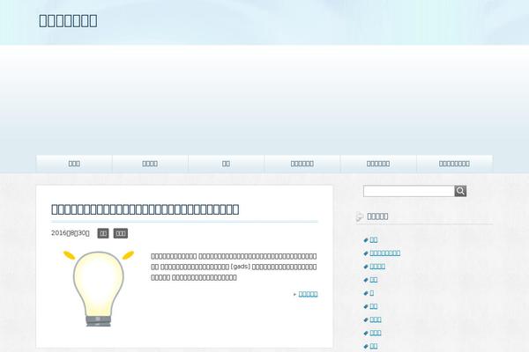This screenshot has width=529, height=352.
Task: Click the tag icon beside the single-character category
Action: pyautogui.click(x=366, y=293)
